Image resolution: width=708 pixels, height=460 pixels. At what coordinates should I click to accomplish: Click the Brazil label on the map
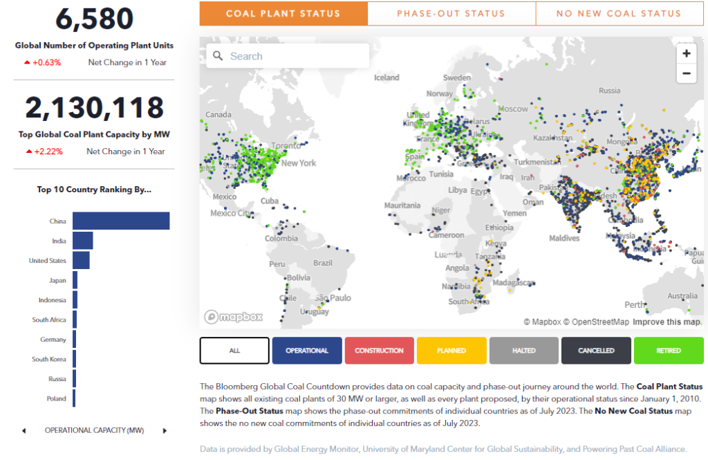pyautogui.click(x=323, y=263)
